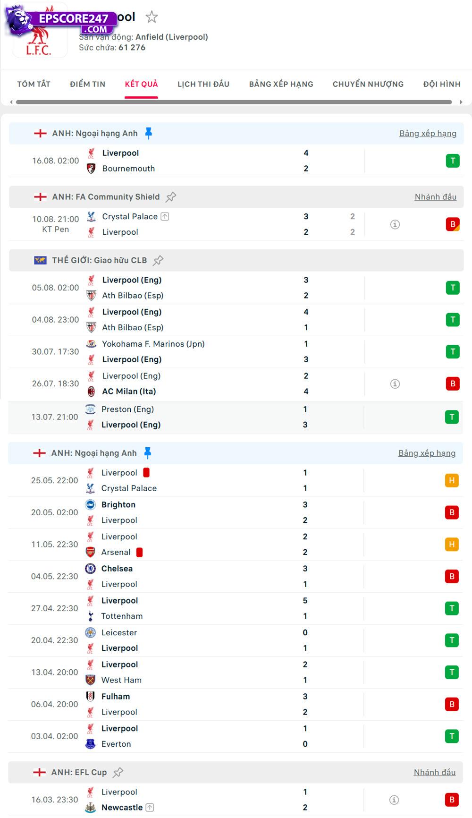Pin the EFL Cup competition
This screenshot has height=818, width=472.
click(118, 772)
